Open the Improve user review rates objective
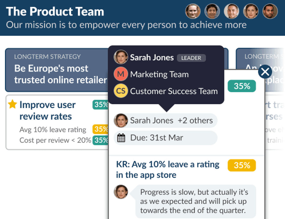Screen dimensions: 285x219 (x=47, y=110)
